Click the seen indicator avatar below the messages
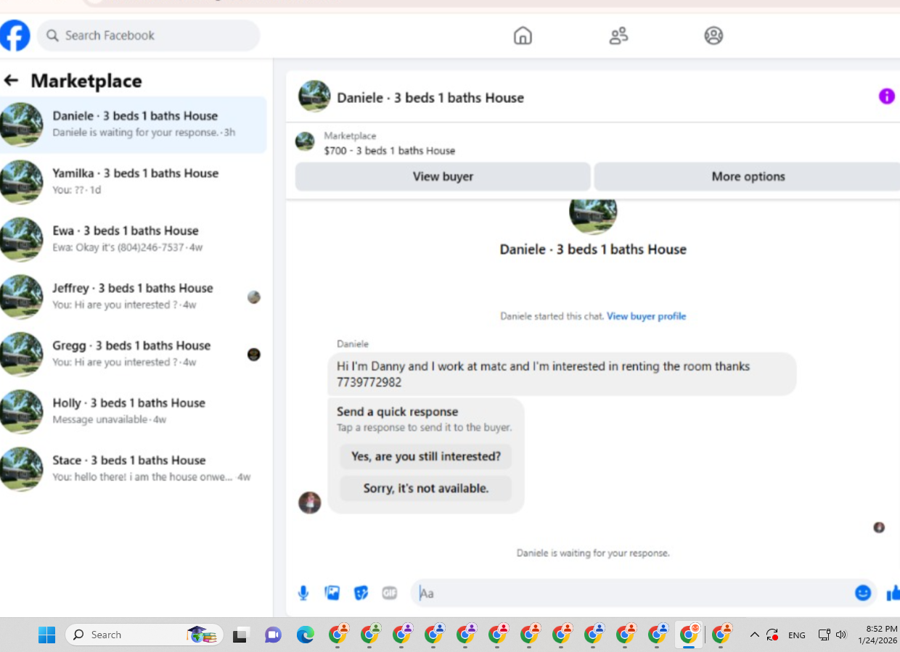 coord(879,527)
